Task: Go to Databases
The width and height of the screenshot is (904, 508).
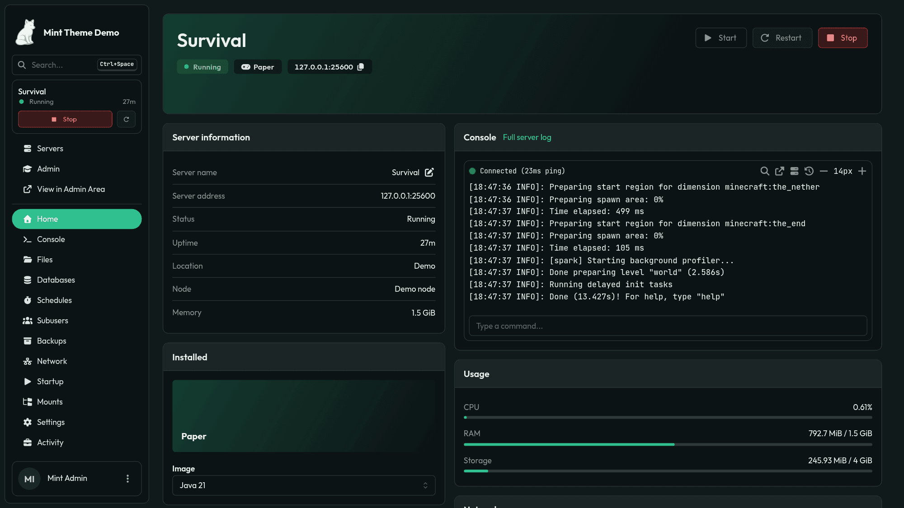Action: (x=77, y=280)
